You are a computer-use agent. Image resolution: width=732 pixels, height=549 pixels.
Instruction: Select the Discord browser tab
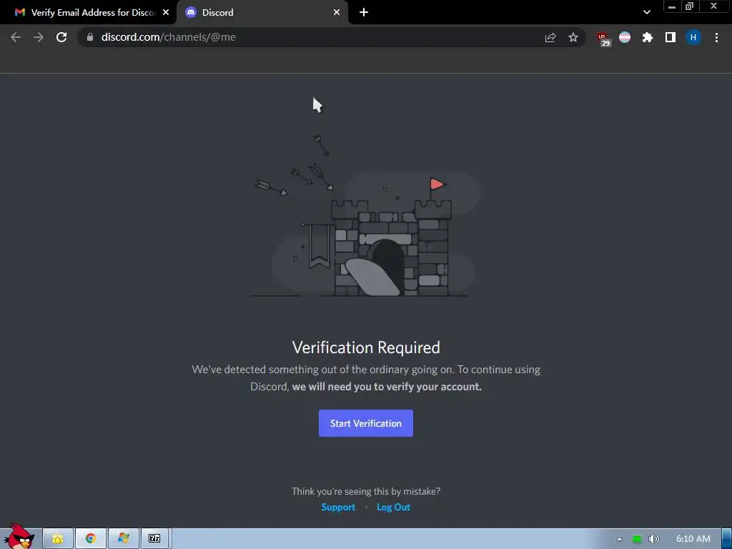(x=262, y=13)
